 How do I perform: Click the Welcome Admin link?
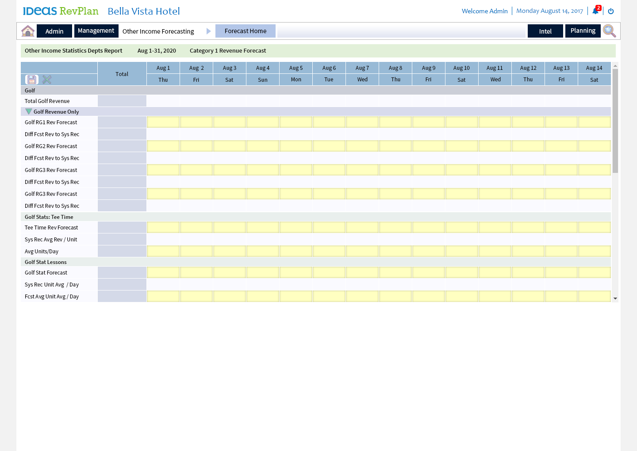pos(484,11)
